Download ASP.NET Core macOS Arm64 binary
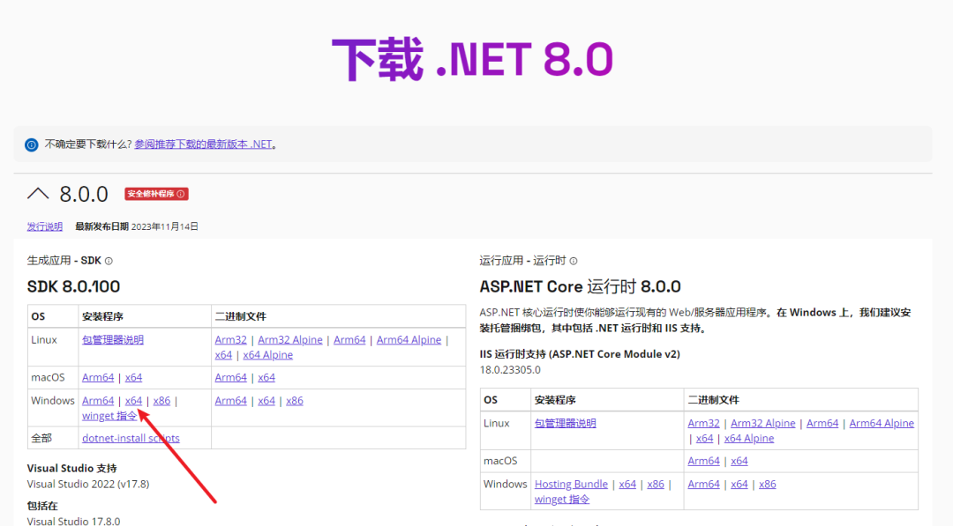Screen dimensions: 953x526 pos(703,461)
